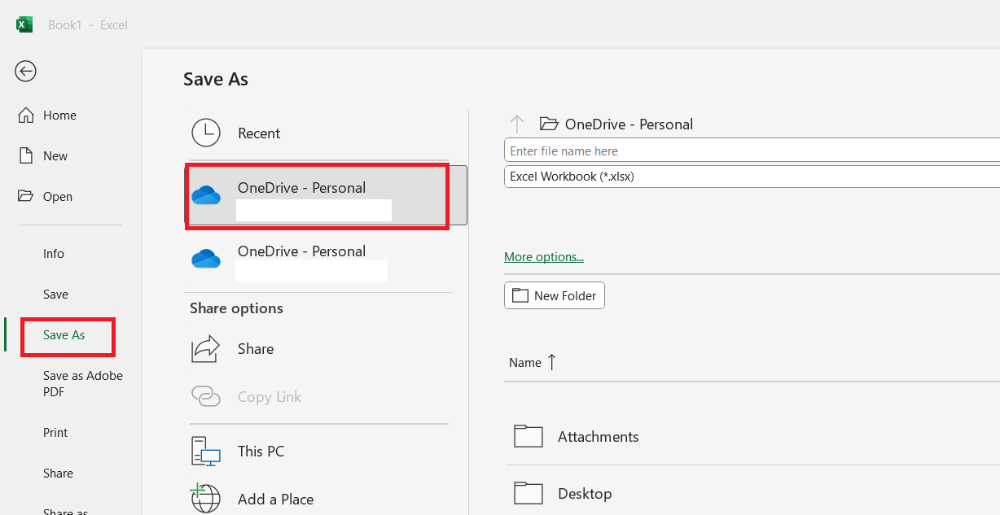Click the house icon next to Home
Viewport: 1000px width, 515px height.
26,115
